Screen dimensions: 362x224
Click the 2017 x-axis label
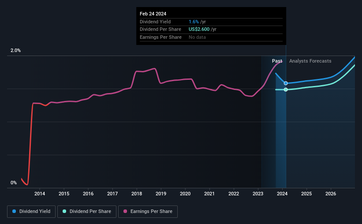(112, 194)
